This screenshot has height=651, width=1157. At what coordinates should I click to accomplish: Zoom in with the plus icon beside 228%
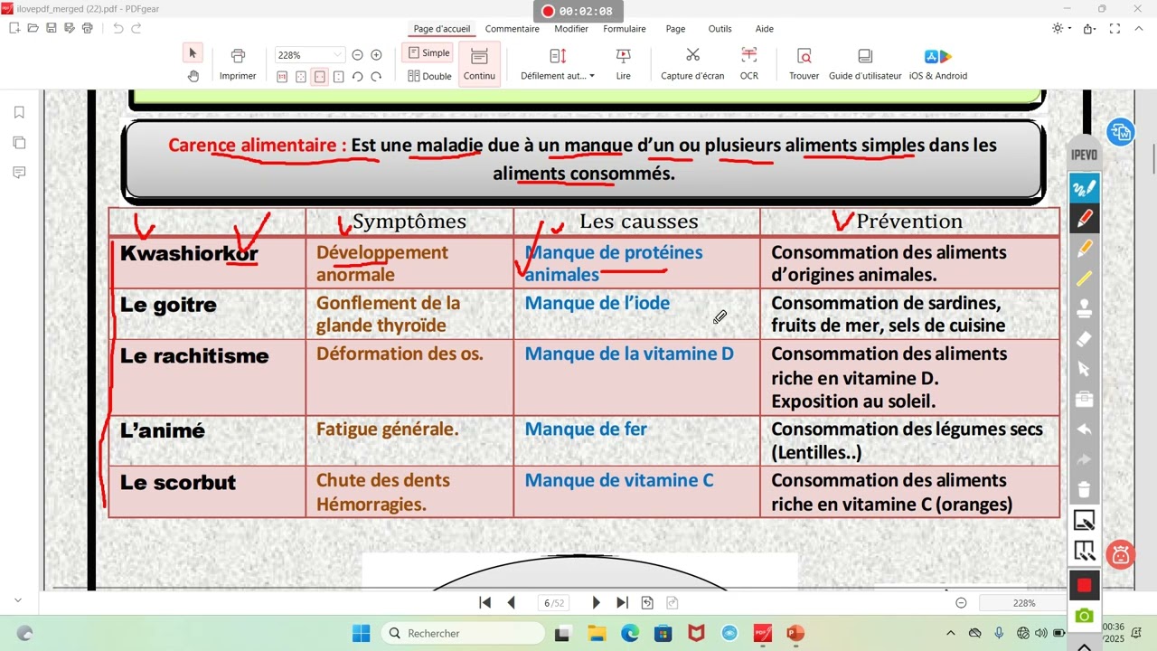tap(376, 55)
